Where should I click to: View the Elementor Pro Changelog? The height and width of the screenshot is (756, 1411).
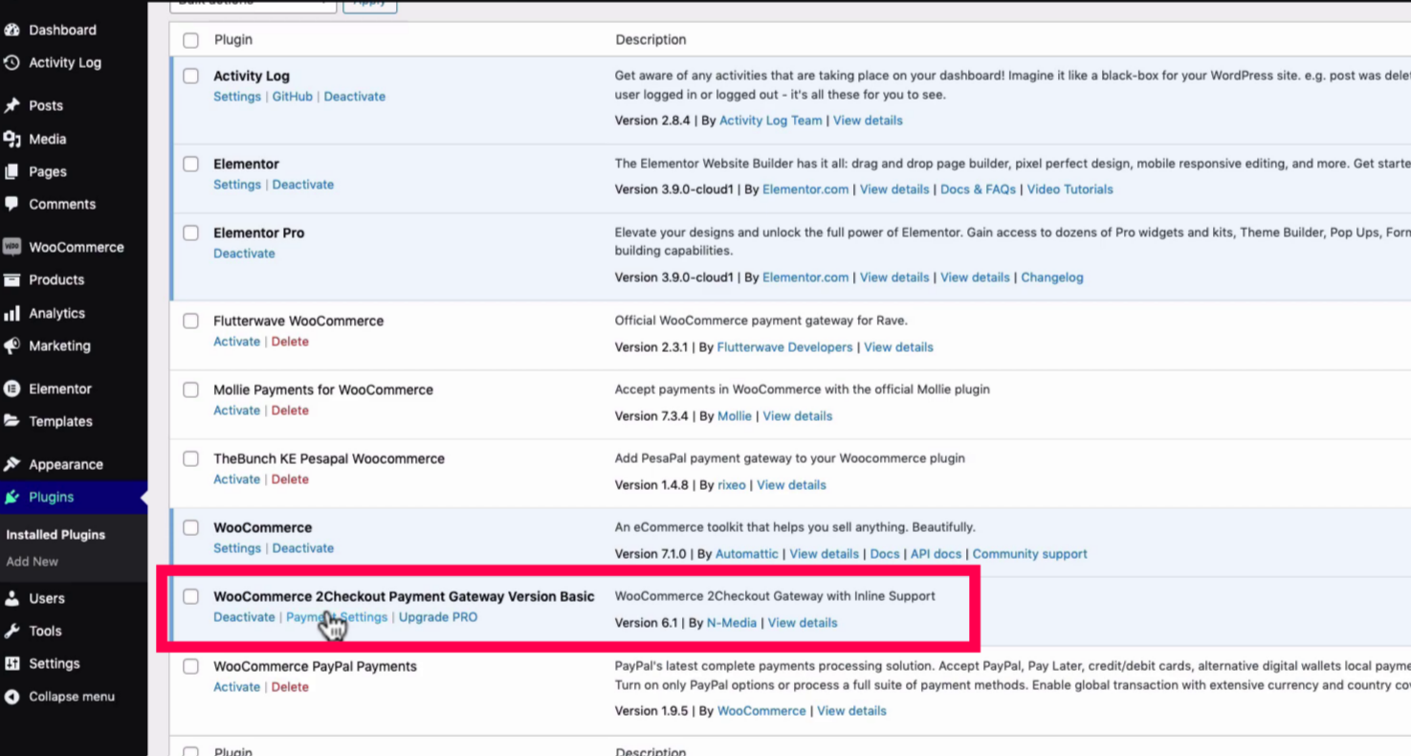1052,278
